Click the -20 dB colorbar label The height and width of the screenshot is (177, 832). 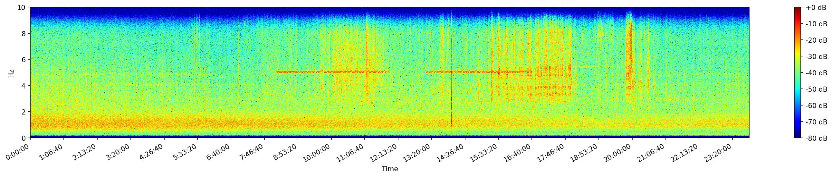[816, 40]
